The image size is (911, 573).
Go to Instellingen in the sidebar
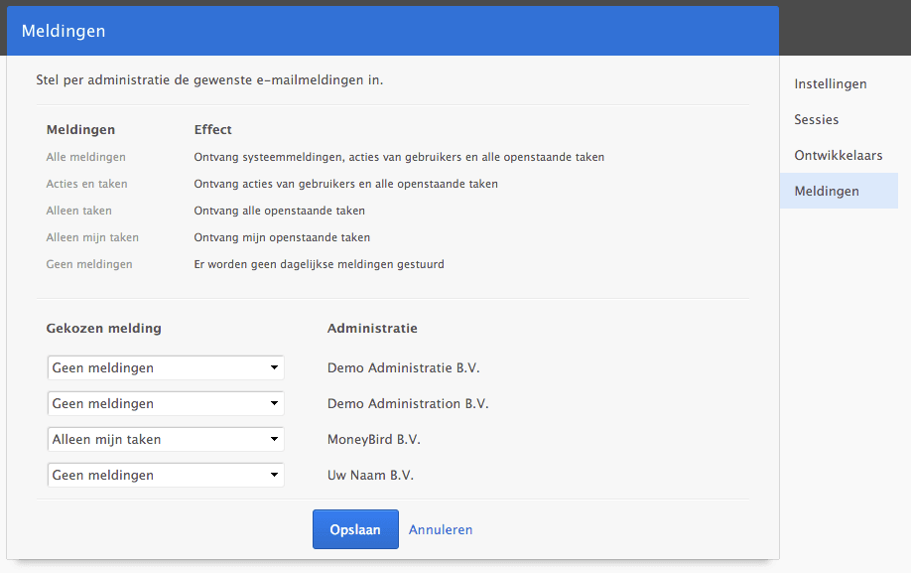tap(831, 84)
